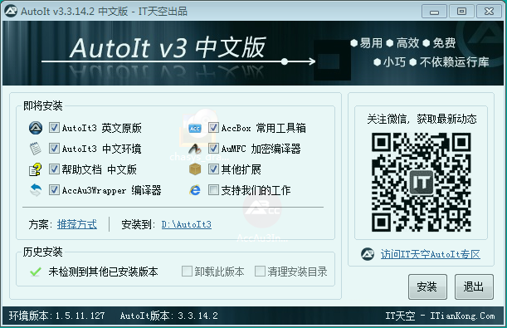Viewport: 507px width, 328px height.
Task: Check the 卸载此版本 checkbox
Action: [187, 272]
